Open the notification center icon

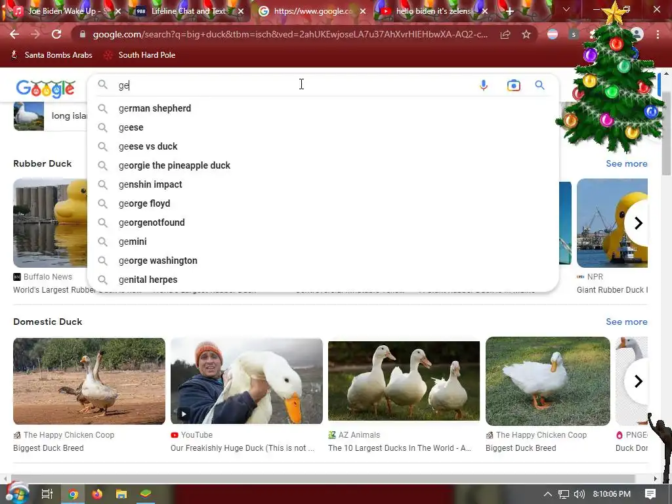coord(650,494)
